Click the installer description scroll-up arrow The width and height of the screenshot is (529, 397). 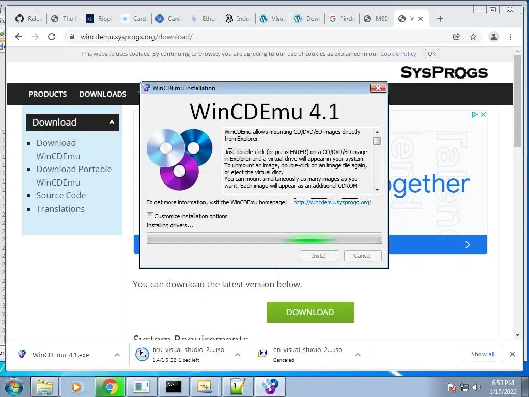[377, 132]
